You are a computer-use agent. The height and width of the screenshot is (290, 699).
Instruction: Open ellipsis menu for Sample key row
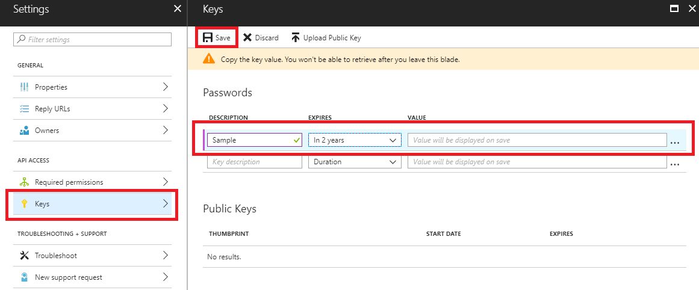tap(675, 142)
